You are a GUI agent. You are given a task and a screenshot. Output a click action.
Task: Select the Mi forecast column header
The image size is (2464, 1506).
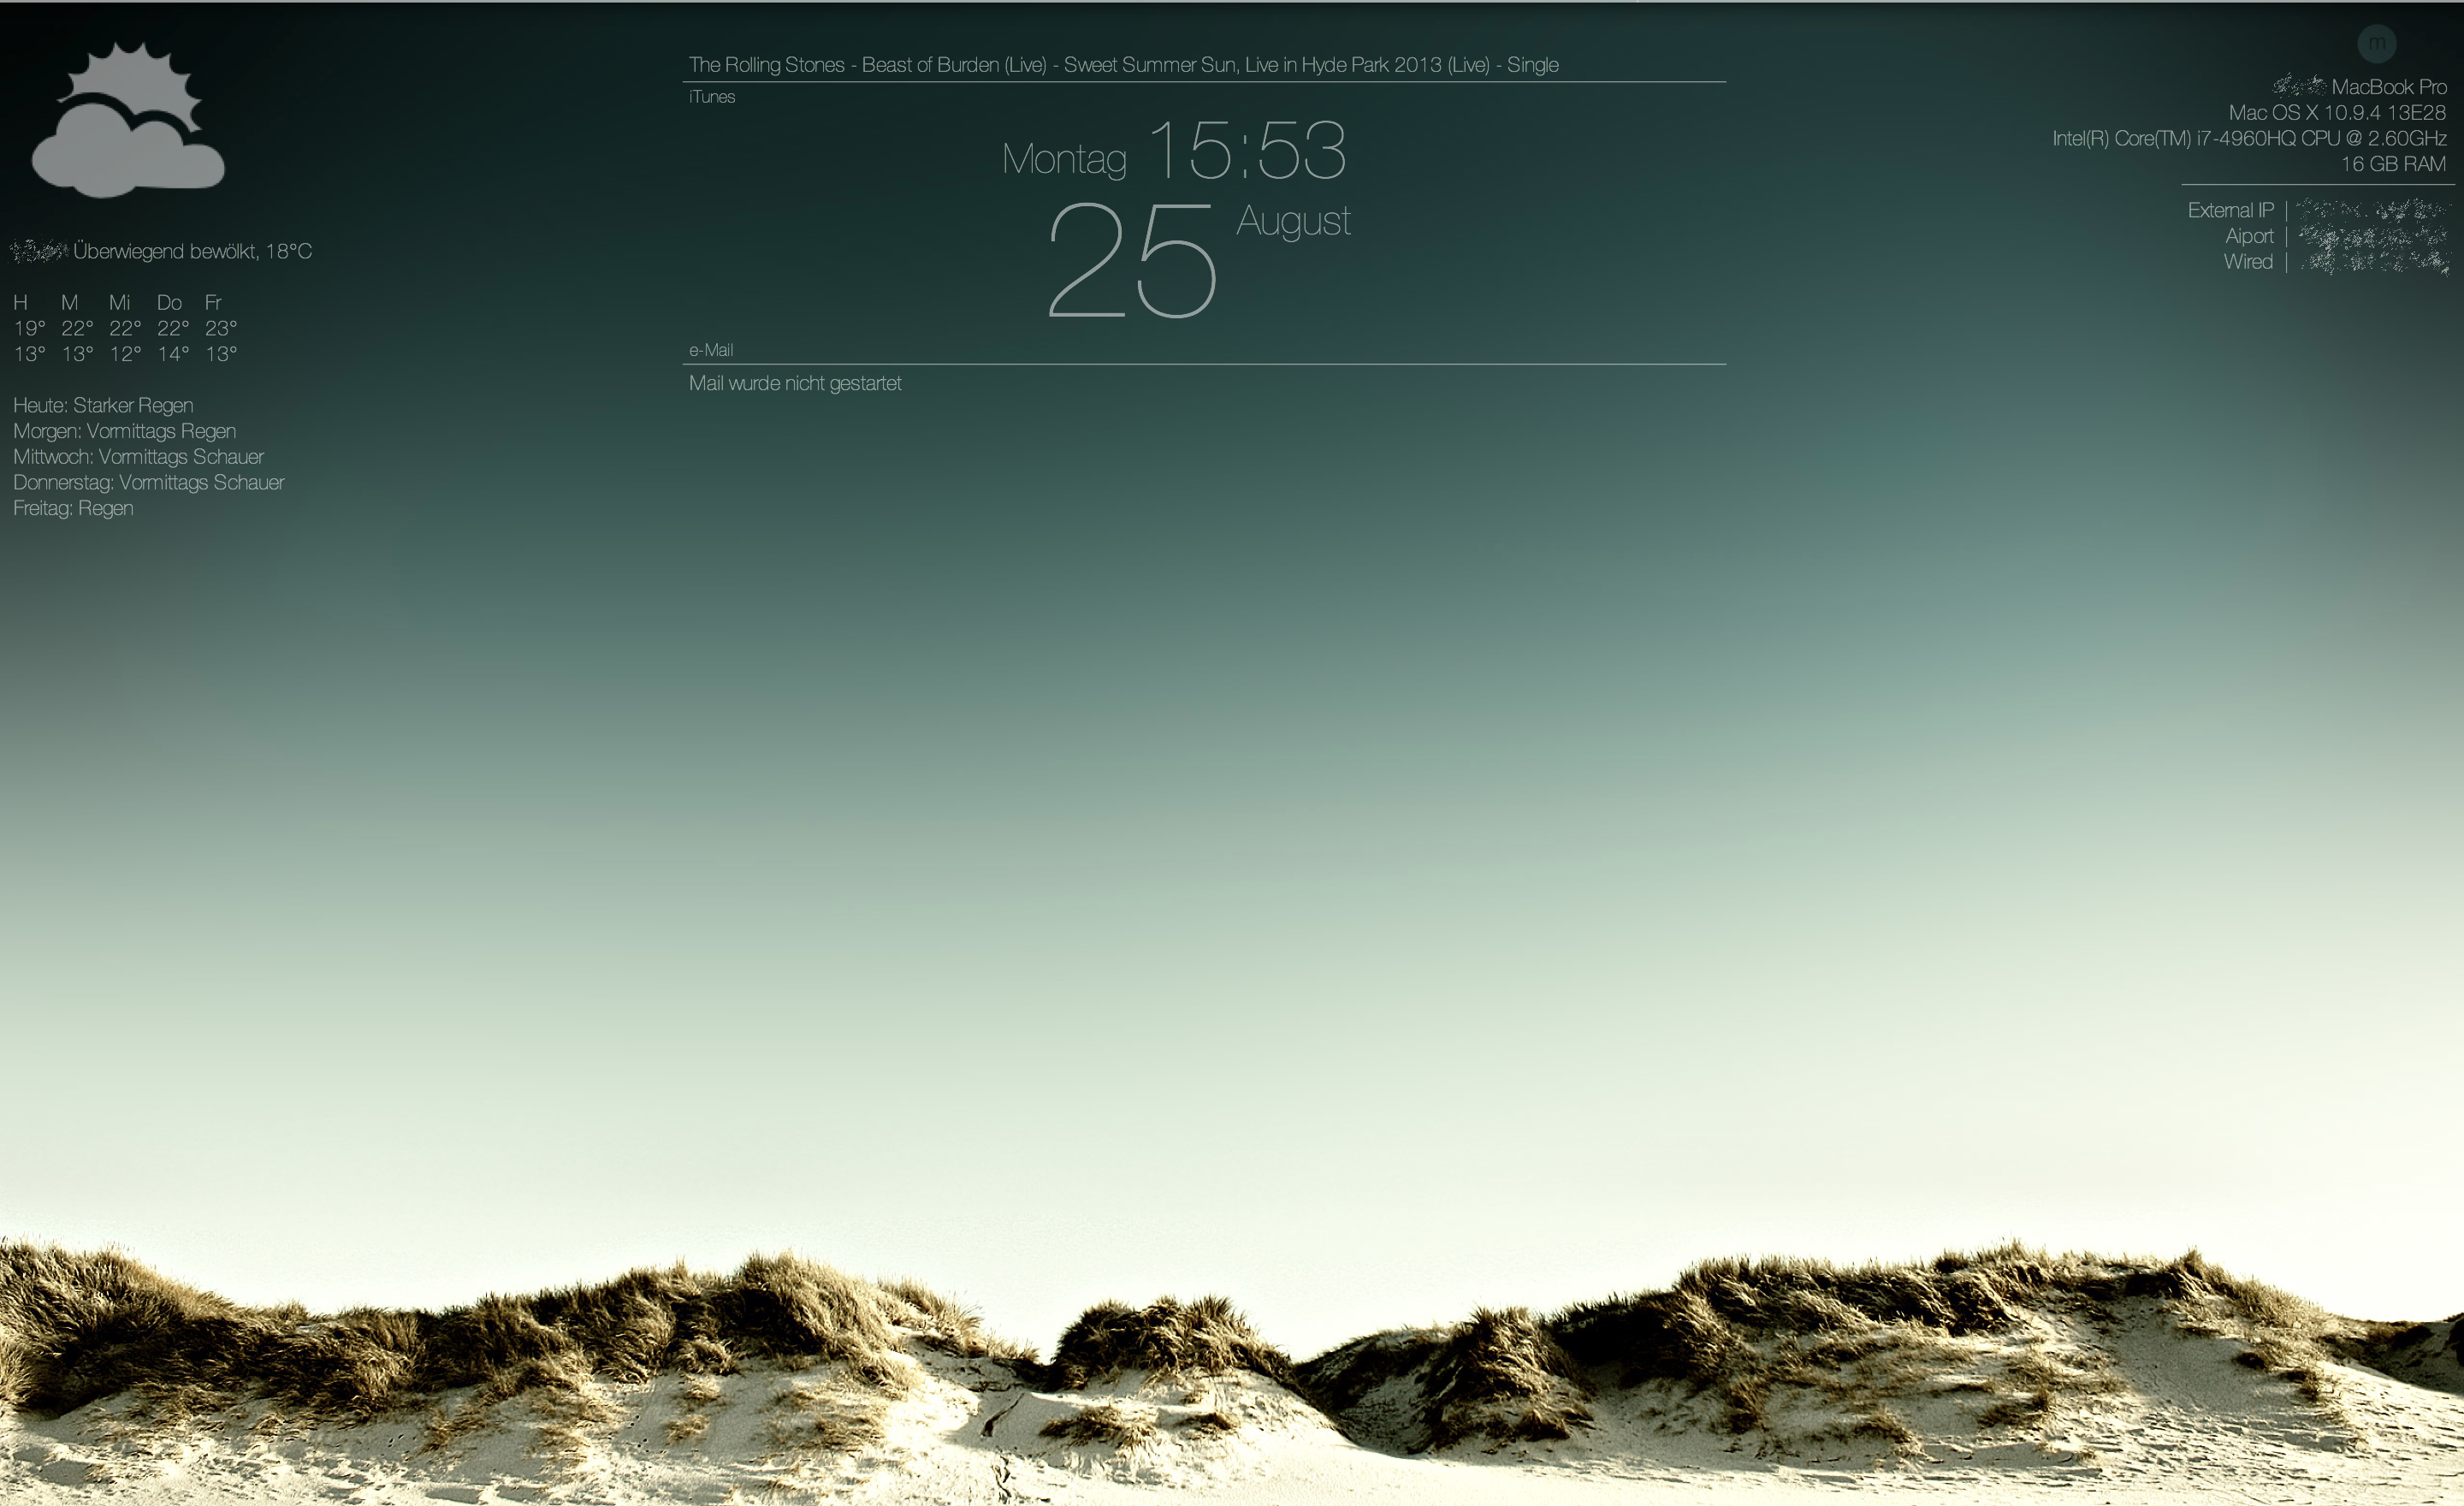120,302
